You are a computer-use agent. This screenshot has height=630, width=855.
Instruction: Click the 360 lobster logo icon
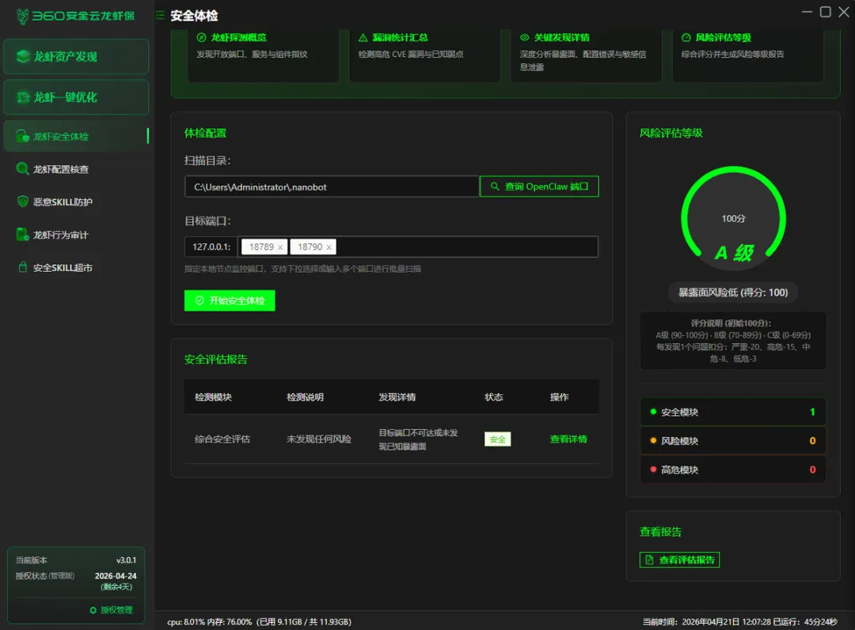(x=22, y=16)
